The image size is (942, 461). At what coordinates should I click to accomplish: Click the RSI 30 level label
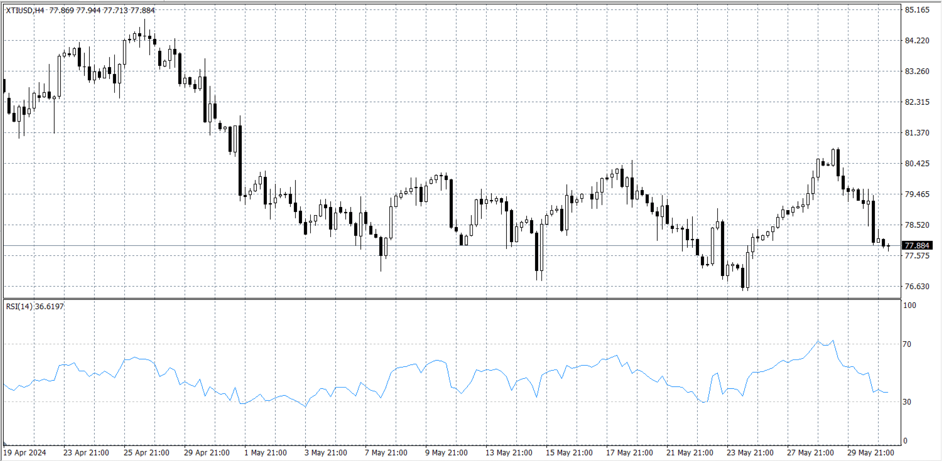pyautogui.click(x=906, y=402)
